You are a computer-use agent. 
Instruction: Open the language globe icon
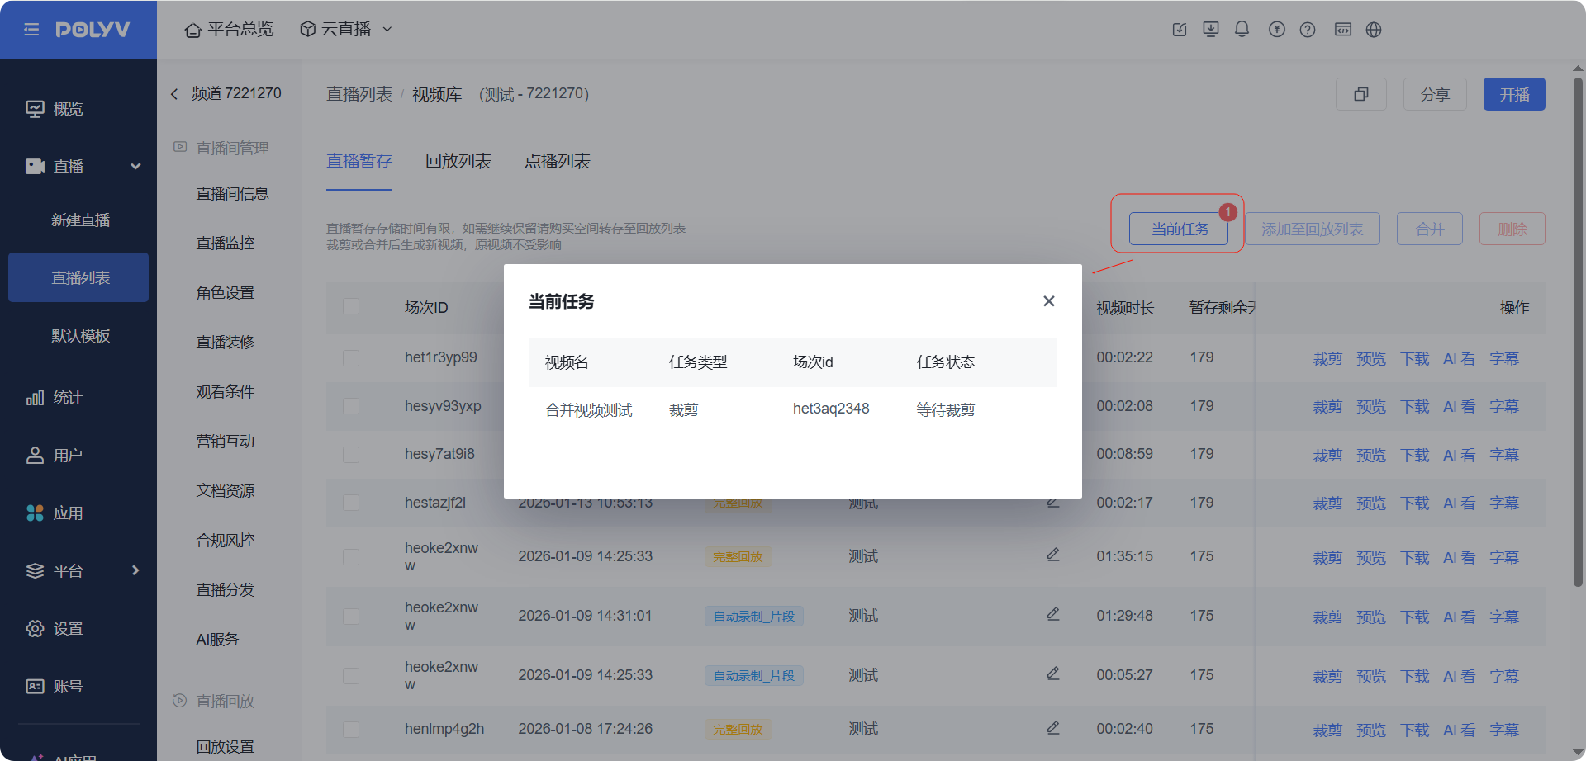coord(1374,30)
